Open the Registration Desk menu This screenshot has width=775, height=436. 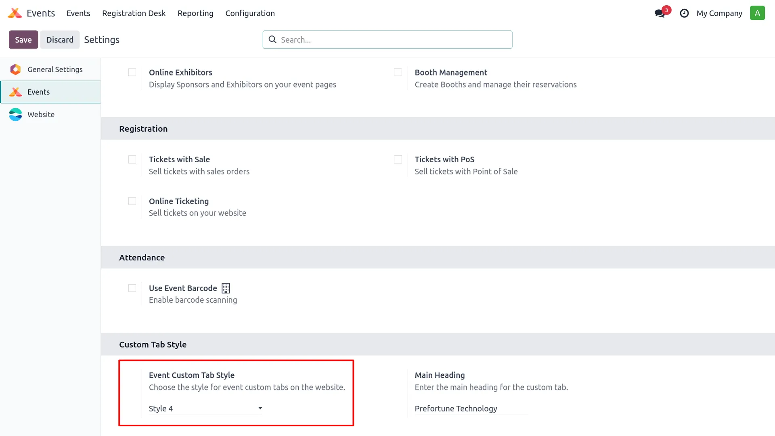tap(134, 13)
